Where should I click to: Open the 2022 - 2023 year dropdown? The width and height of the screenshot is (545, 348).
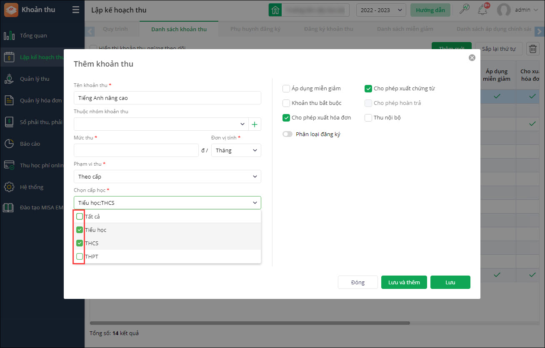coord(381,10)
